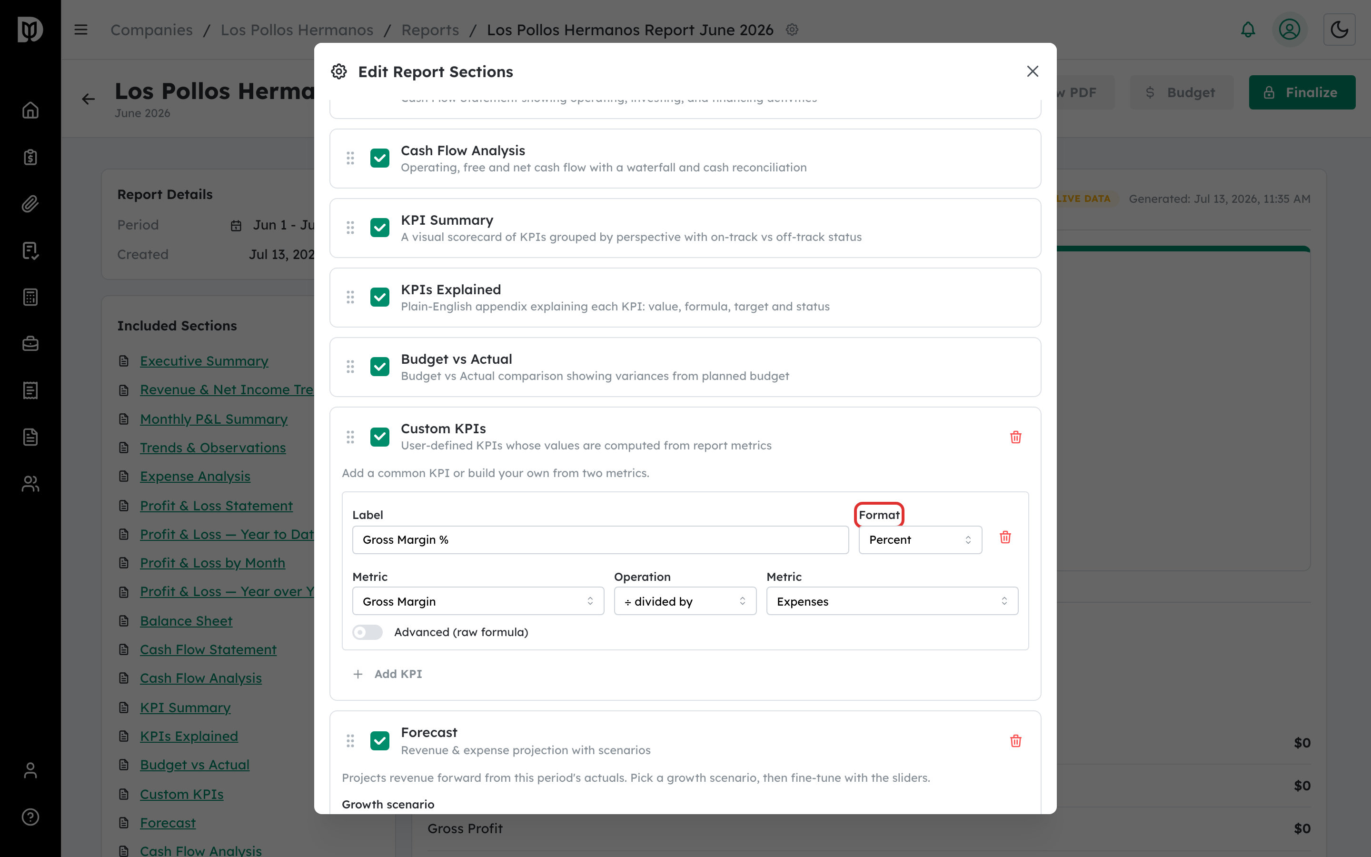Grab the KPI Summary drag handle
Image resolution: width=1371 pixels, height=857 pixels.
350,228
